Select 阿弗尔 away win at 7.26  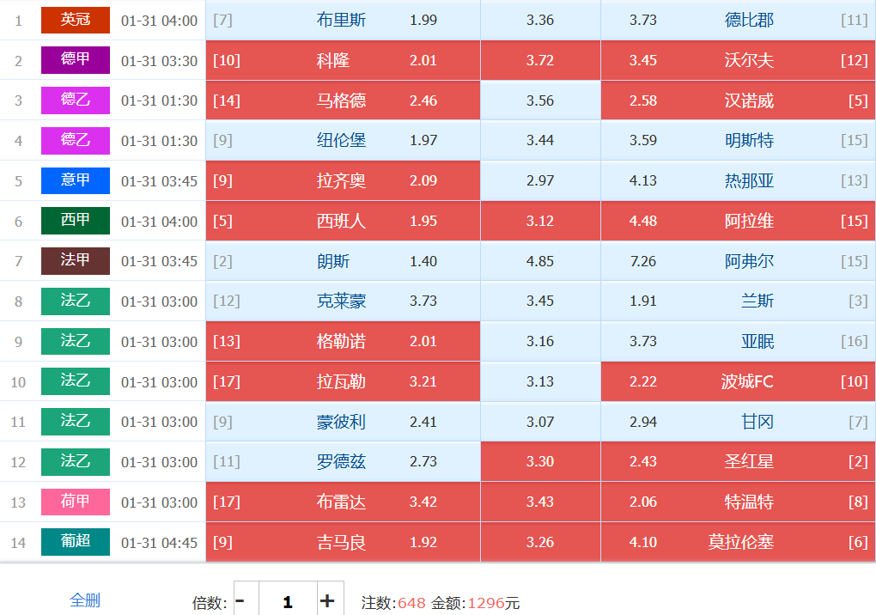738,261
